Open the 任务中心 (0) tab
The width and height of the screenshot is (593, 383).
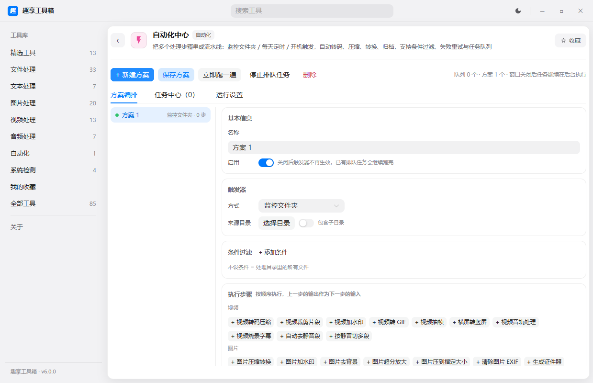(175, 95)
